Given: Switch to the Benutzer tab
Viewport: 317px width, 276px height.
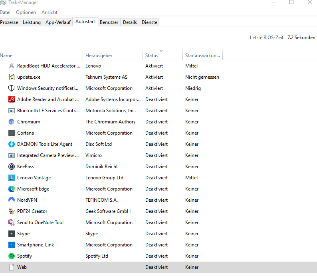Looking at the screenshot, I should point(109,22).
